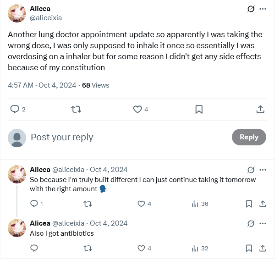This screenshot has height=260, width=280.
Task: Bookmark the main tweet
Action: click(x=199, y=109)
